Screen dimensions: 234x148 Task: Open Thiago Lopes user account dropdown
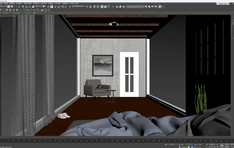tap(223, 4)
